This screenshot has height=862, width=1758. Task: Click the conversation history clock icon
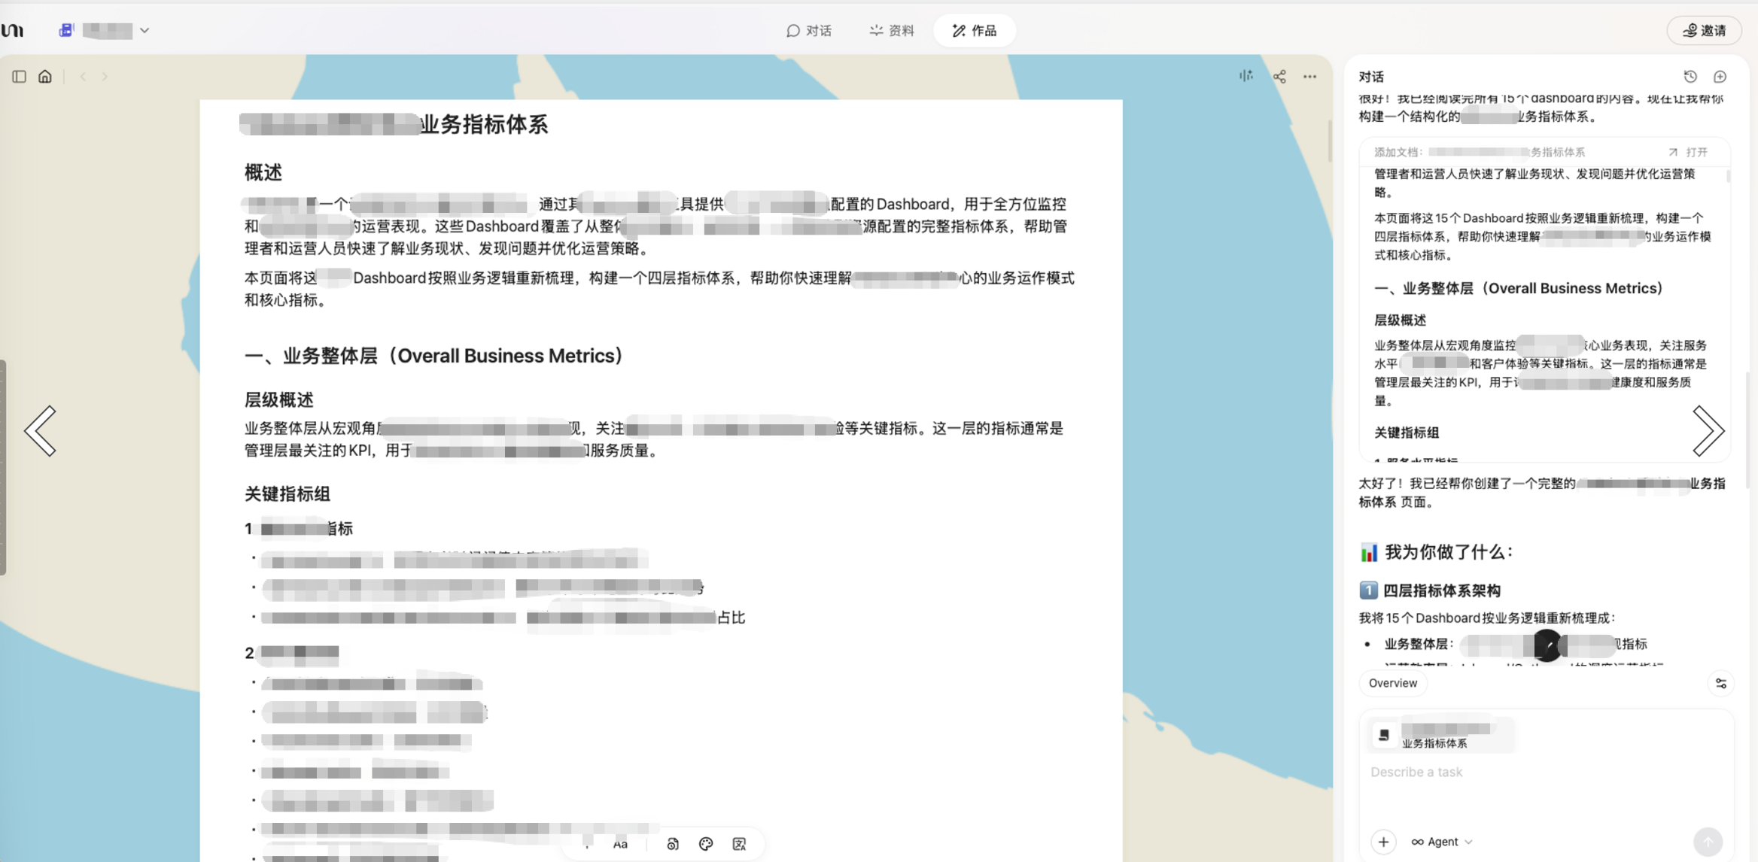(1690, 76)
